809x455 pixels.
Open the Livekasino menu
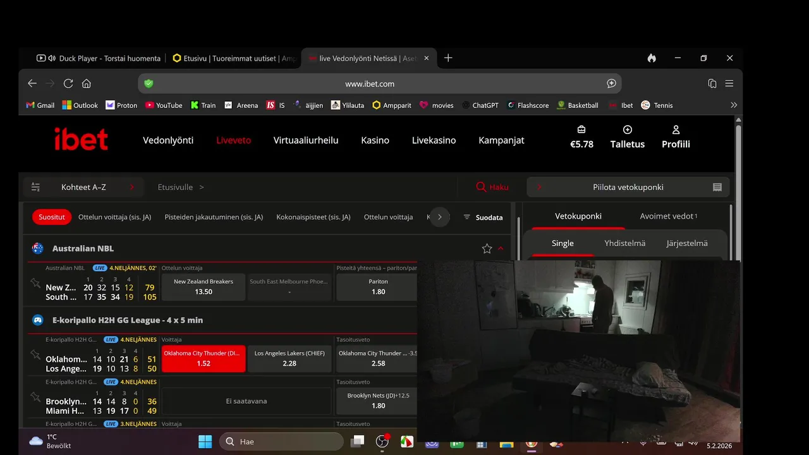(434, 140)
